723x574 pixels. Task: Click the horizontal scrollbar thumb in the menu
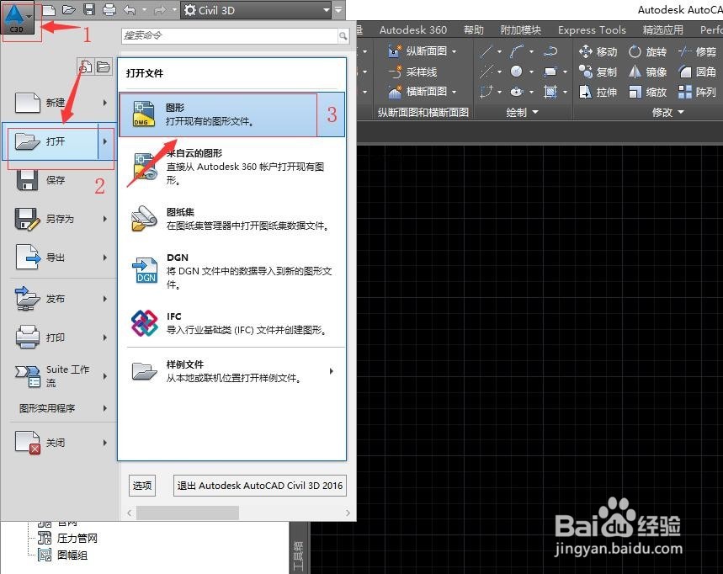tap(188, 513)
